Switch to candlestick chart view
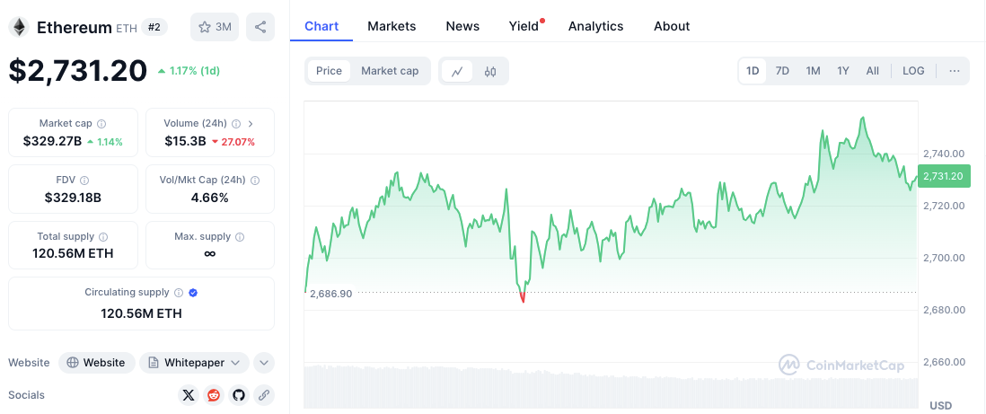 (x=490, y=71)
